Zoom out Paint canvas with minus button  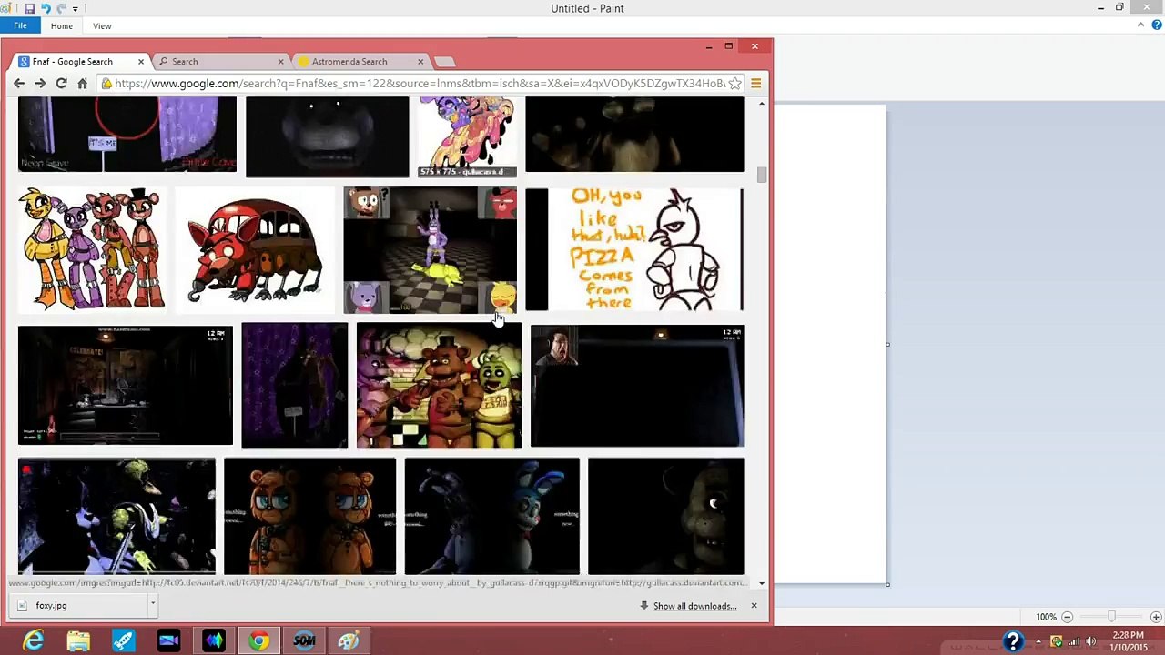[x=1068, y=617]
